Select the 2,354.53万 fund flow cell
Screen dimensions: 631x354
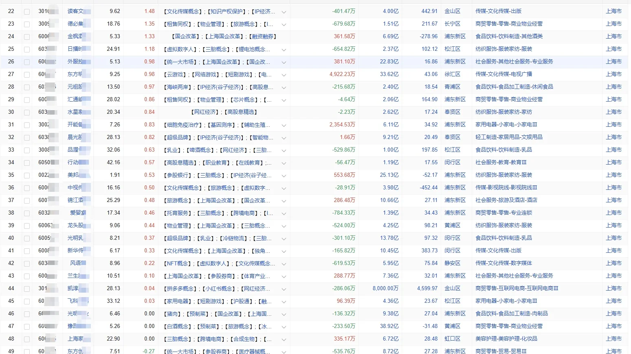342,125
